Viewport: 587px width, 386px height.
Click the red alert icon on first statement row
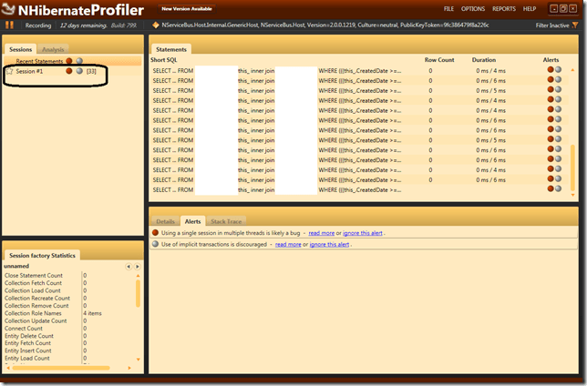coord(551,70)
